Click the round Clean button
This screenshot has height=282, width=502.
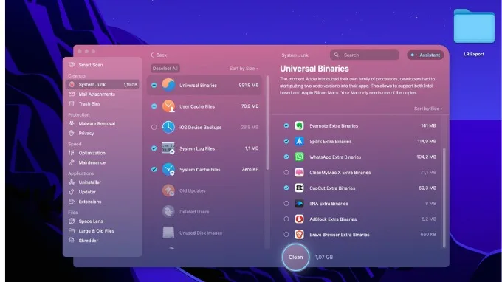295,258
